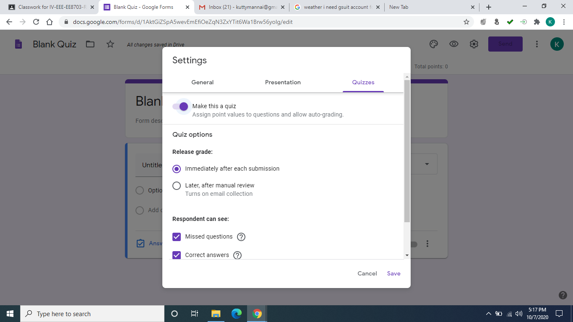Open the form's more options menu

coord(537,44)
